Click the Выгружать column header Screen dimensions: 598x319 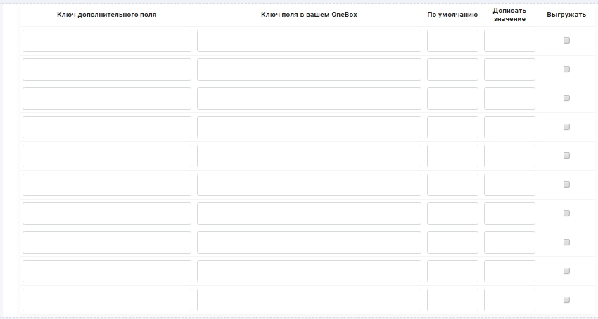566,15
